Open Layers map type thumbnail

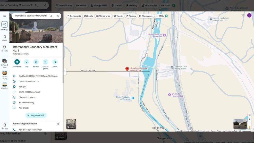71,124
